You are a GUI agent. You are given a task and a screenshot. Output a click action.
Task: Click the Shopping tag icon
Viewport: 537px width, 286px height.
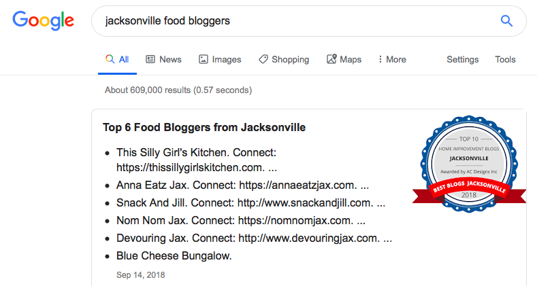263,59
